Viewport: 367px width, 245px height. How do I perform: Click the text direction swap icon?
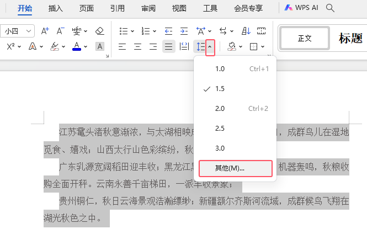pos(223,31)
